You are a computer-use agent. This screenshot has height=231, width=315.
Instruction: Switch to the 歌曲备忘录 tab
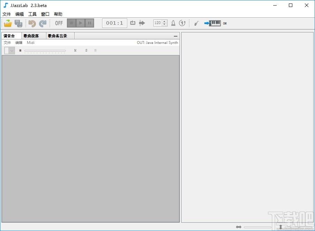[x=60, y=36]
